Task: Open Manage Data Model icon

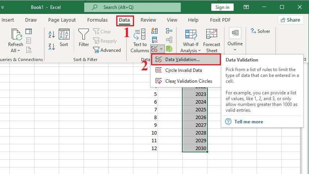Action: click(x=169, y=49)
